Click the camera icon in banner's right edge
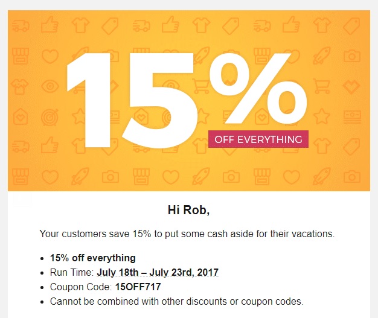This screenshot has height=318, width=378. [x=351, y=56]
